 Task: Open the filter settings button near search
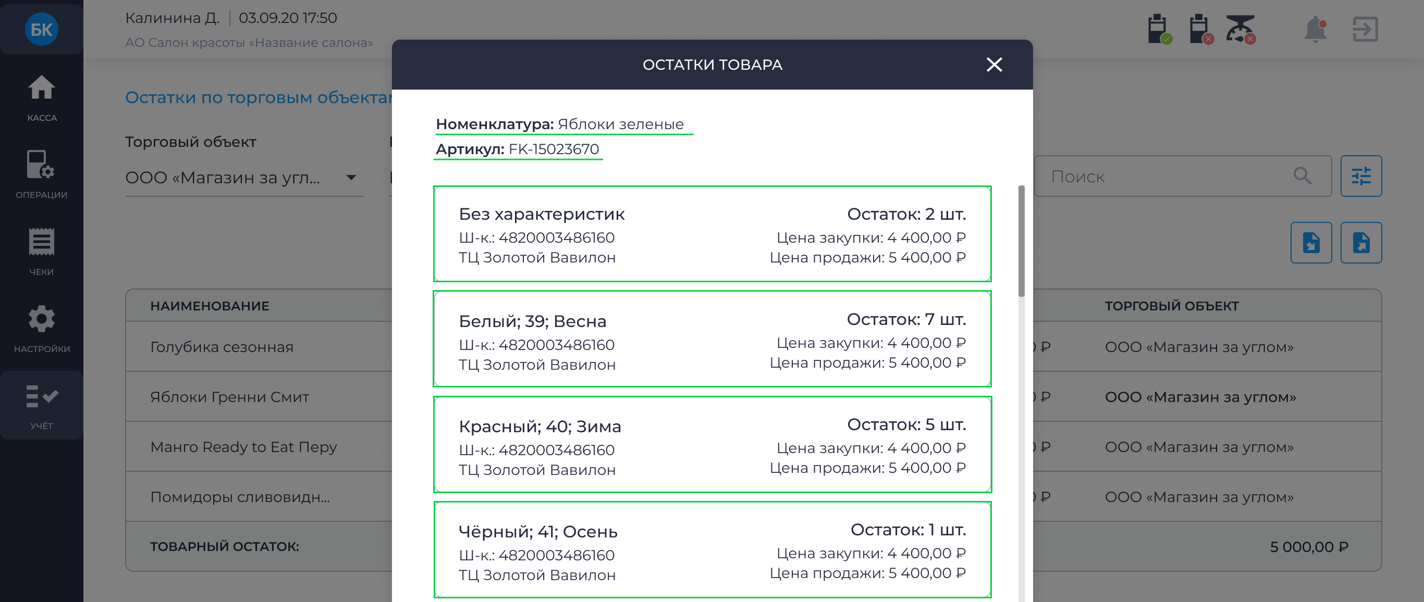(1360, 176)
